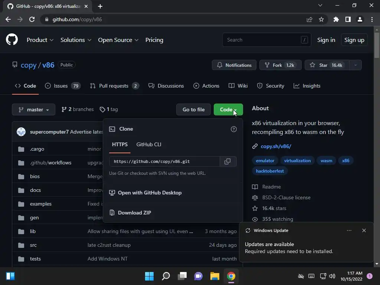380x285 pixels.
Task: Open Windows taskbar Search
Action: tap(166, 276)
